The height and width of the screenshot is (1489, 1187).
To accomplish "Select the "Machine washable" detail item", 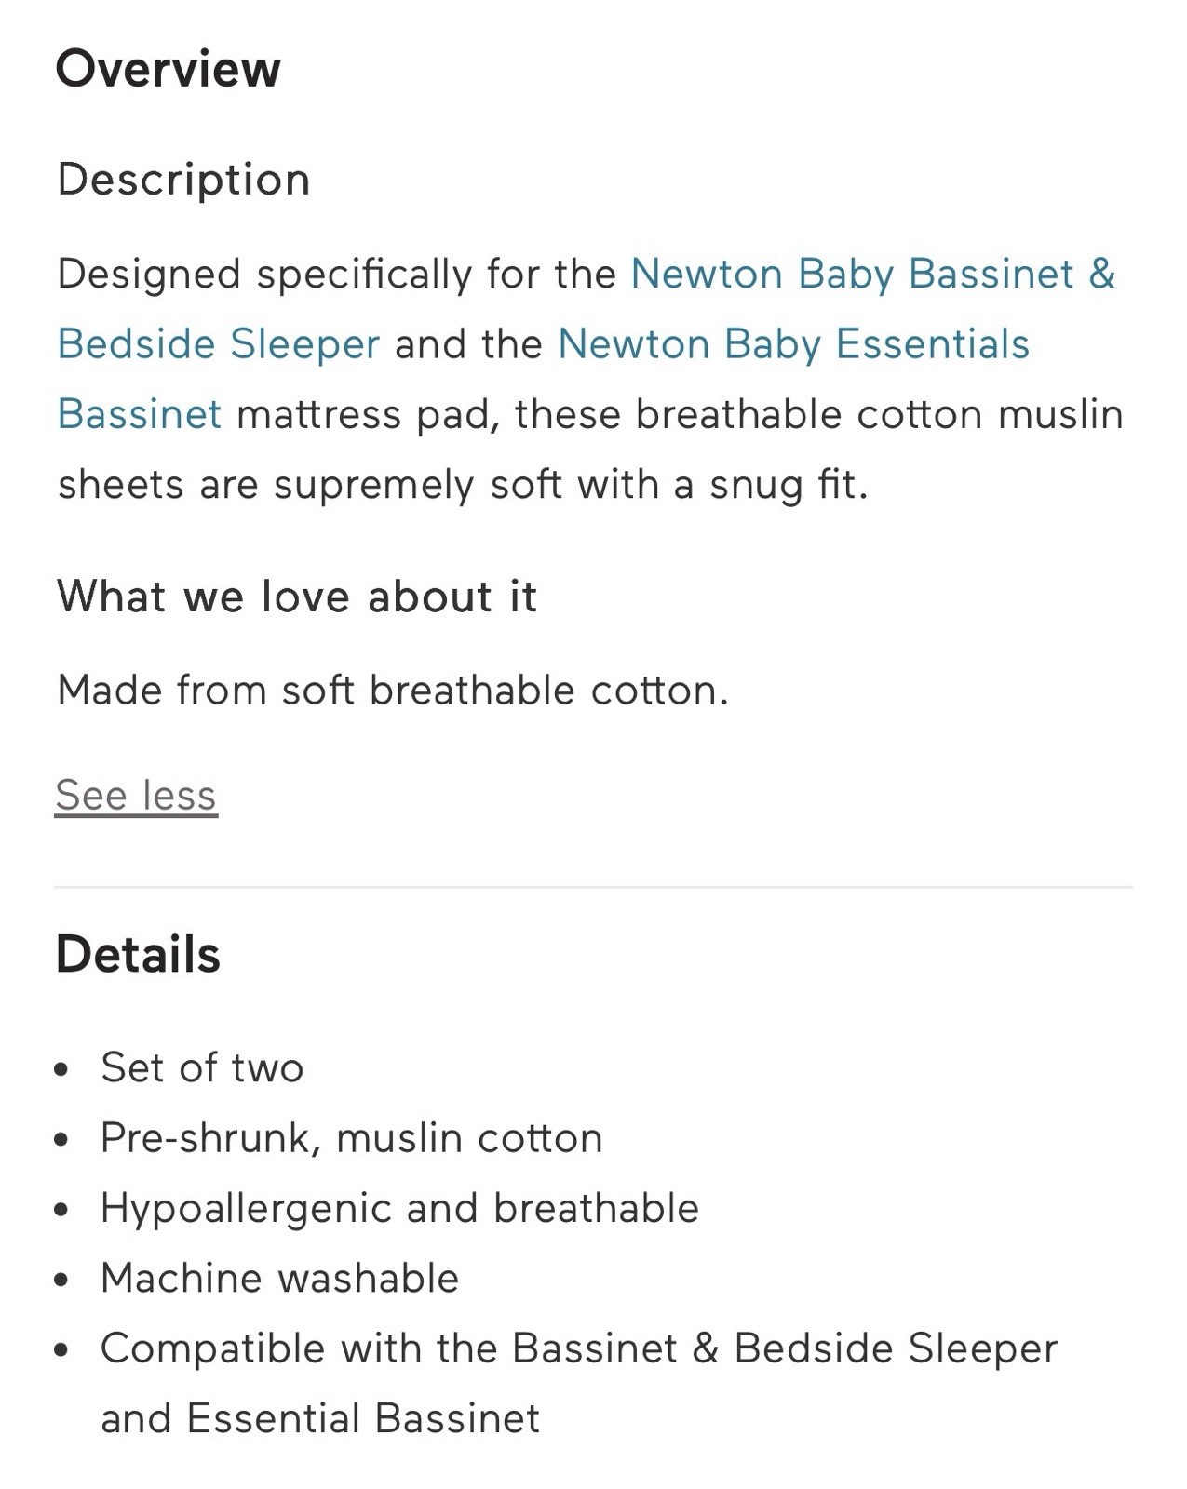I will [279, 1279].
